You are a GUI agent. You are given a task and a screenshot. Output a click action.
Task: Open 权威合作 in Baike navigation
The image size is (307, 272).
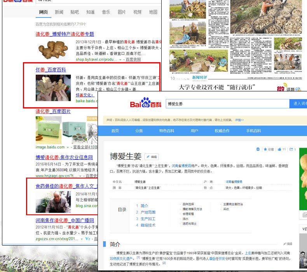222,131
